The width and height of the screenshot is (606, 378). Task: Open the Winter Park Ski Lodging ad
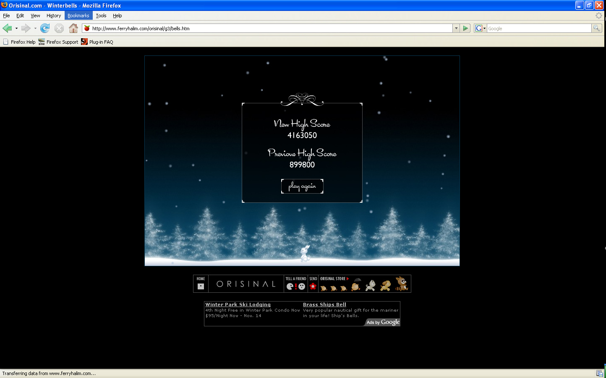pyautogui.click(x=238, y=304)
